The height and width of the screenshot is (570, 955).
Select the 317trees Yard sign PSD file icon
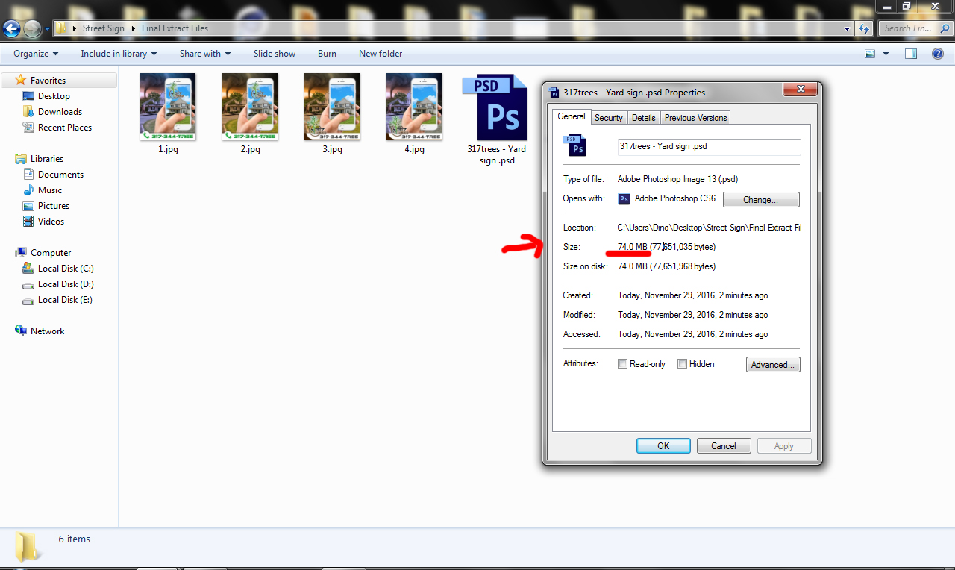tap(496, 107)
